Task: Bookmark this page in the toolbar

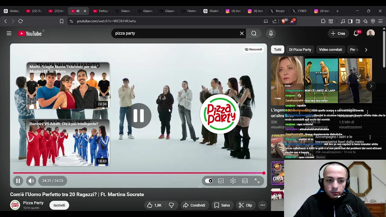Action: click(62, 21)
